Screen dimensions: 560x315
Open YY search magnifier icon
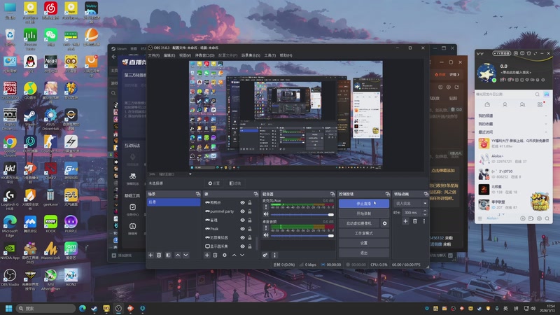[x=537, y=94]
